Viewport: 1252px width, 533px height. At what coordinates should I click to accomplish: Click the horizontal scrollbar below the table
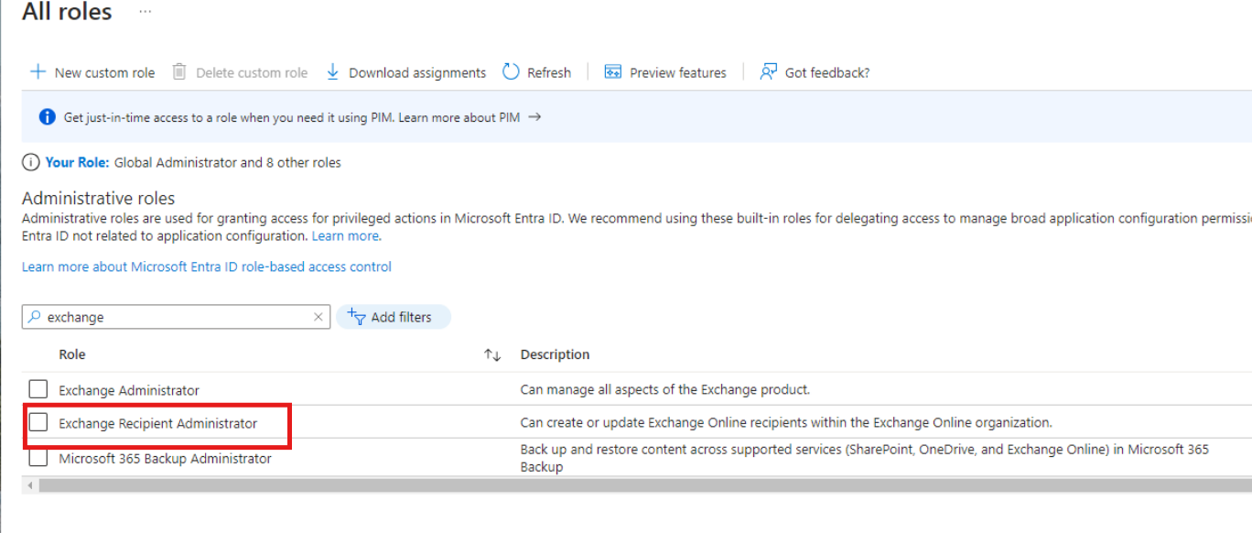click(x=622, y=484)
